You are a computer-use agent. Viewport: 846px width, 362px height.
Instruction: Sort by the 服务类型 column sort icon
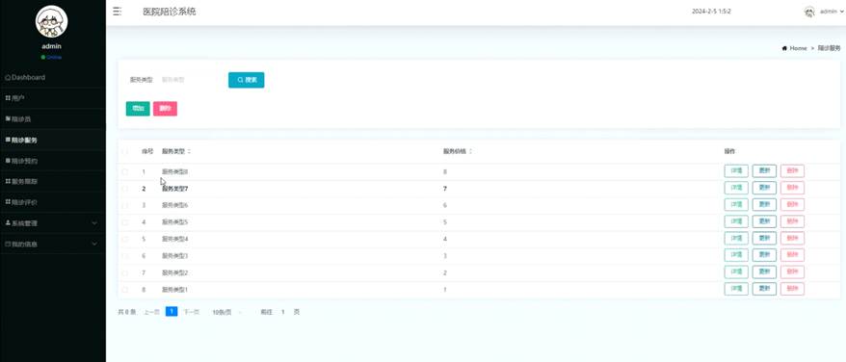pos(190,151)
